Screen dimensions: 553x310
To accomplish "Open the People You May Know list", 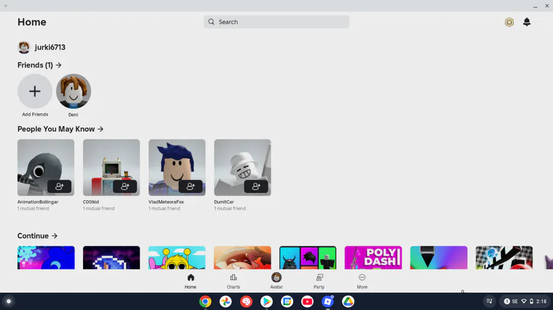I will coord(60,129).
